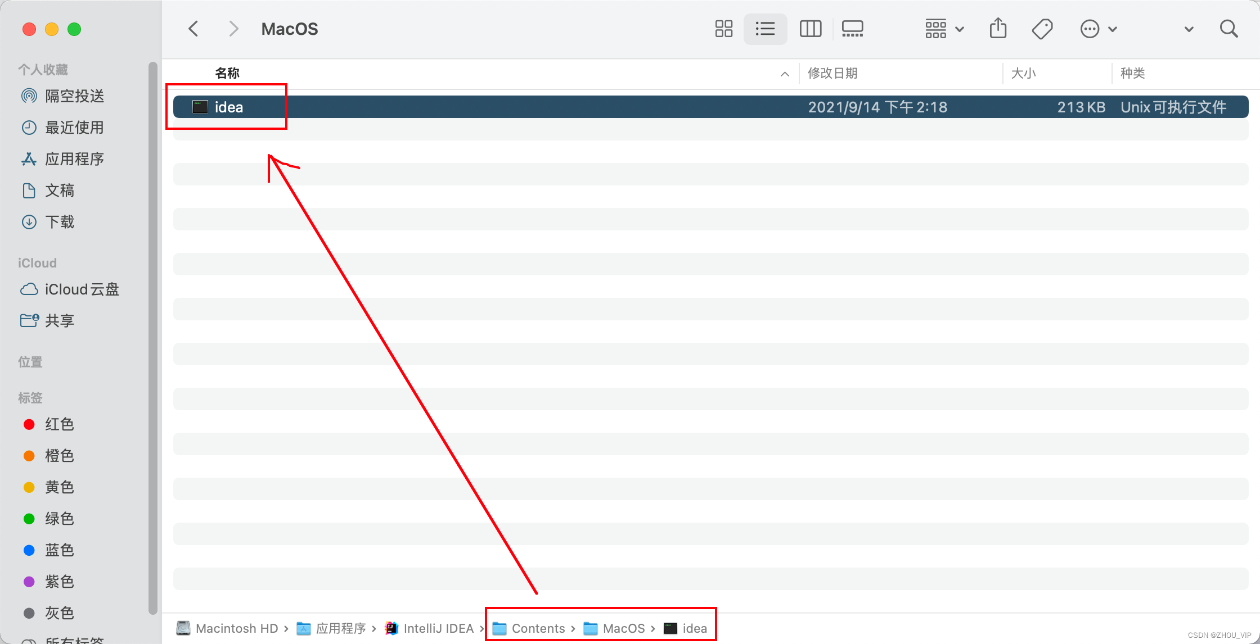Select list view mode toggle
This screenshot has height=644, width=1260.
(x=765, y=29)
